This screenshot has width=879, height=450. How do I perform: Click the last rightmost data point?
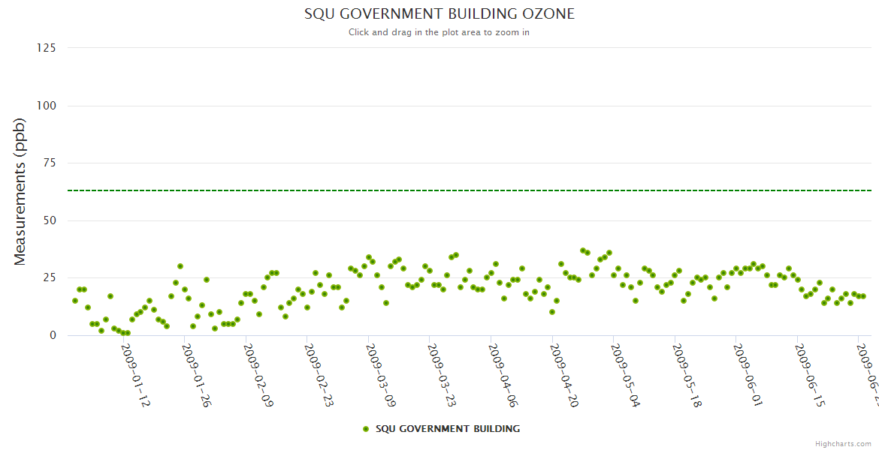tap(863, 296)
